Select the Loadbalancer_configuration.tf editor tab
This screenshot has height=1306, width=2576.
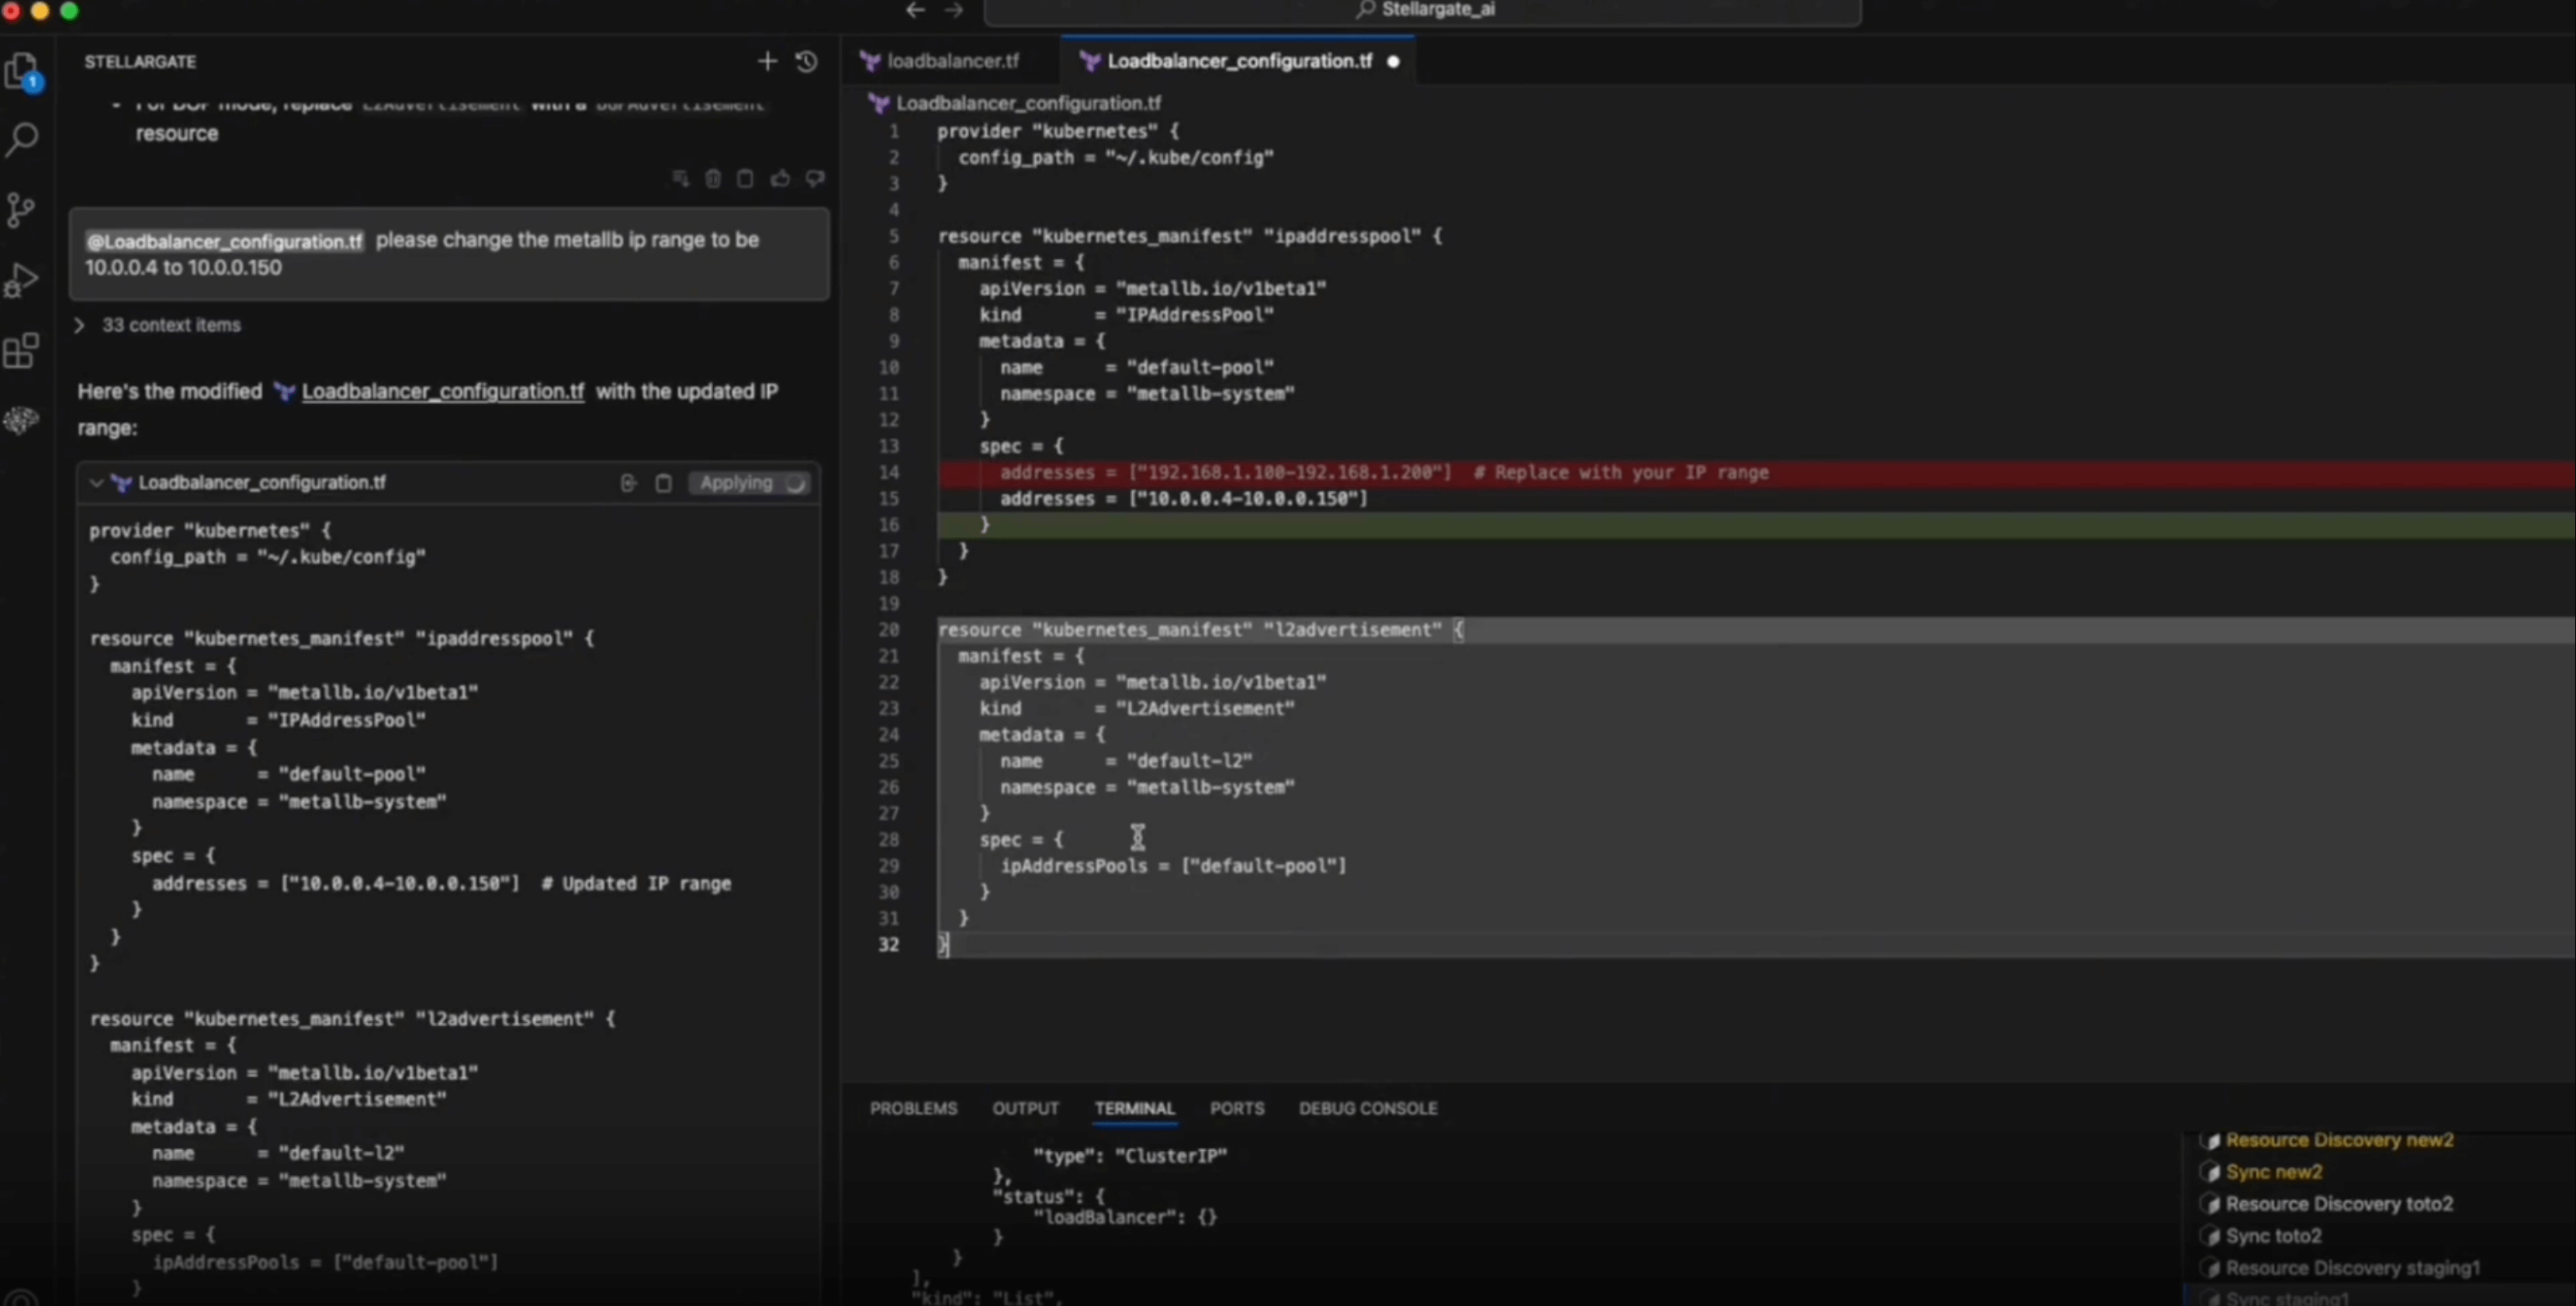click(1238, 62)
